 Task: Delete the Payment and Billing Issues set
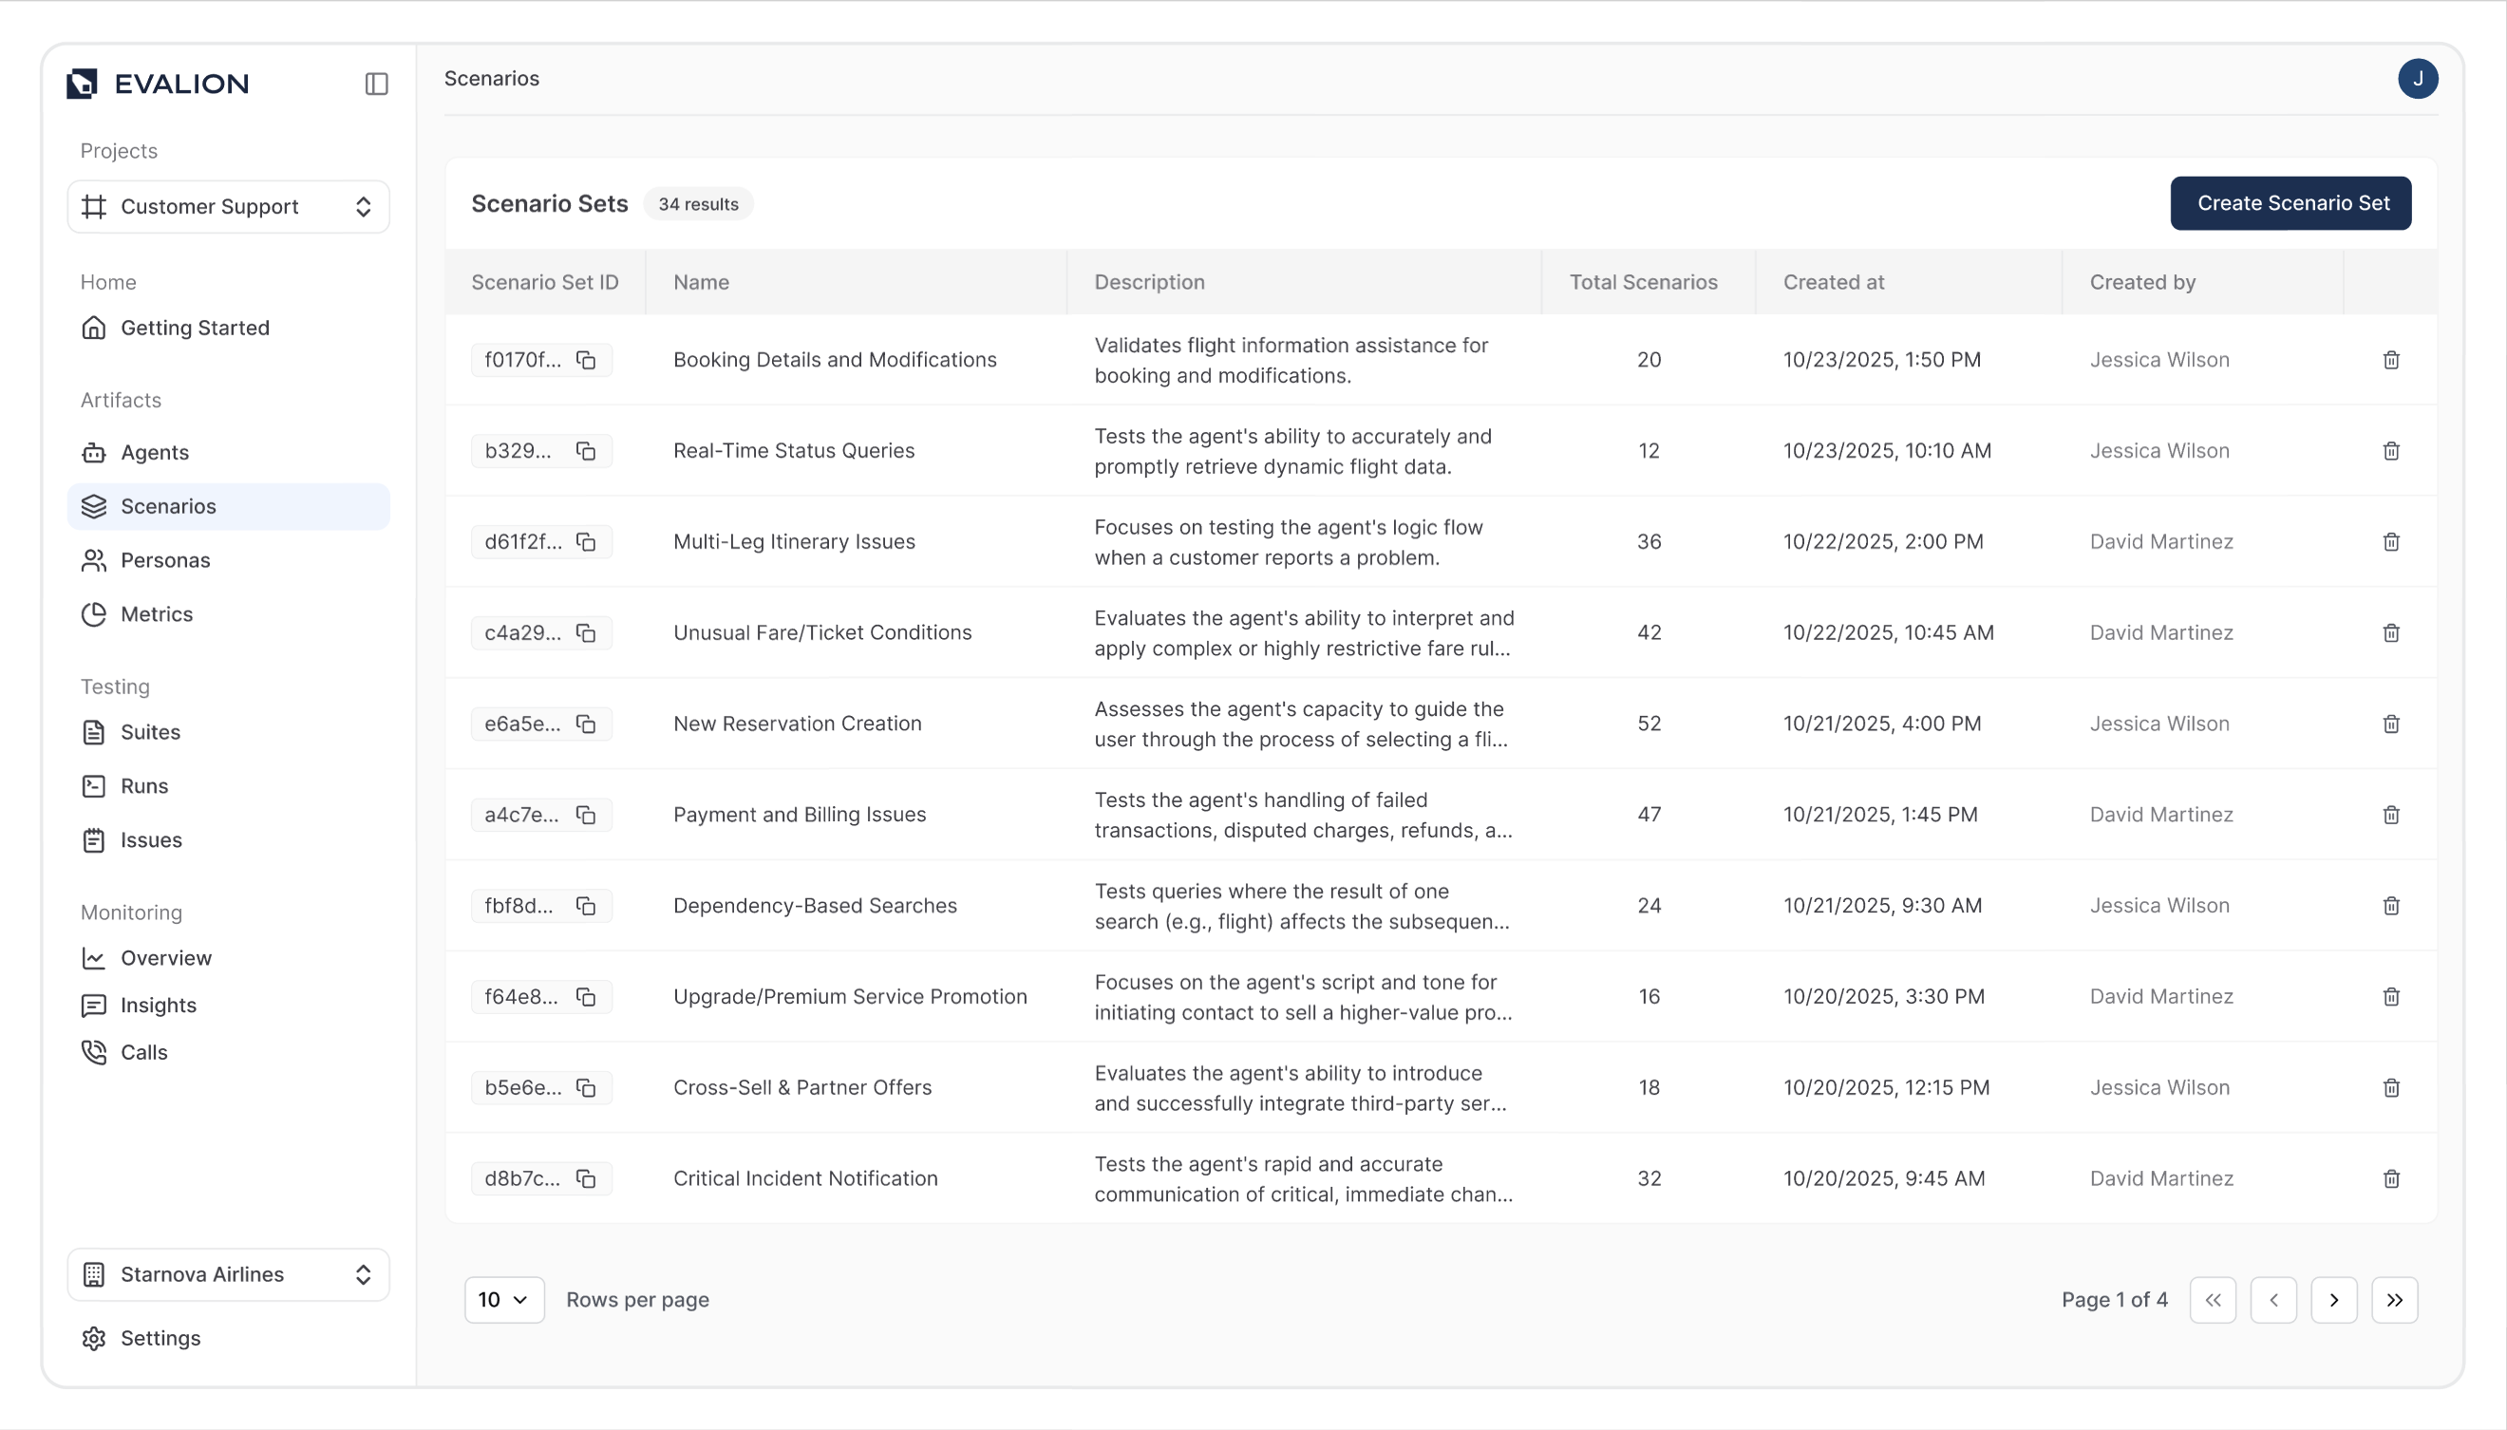[x=2391, y=816]
